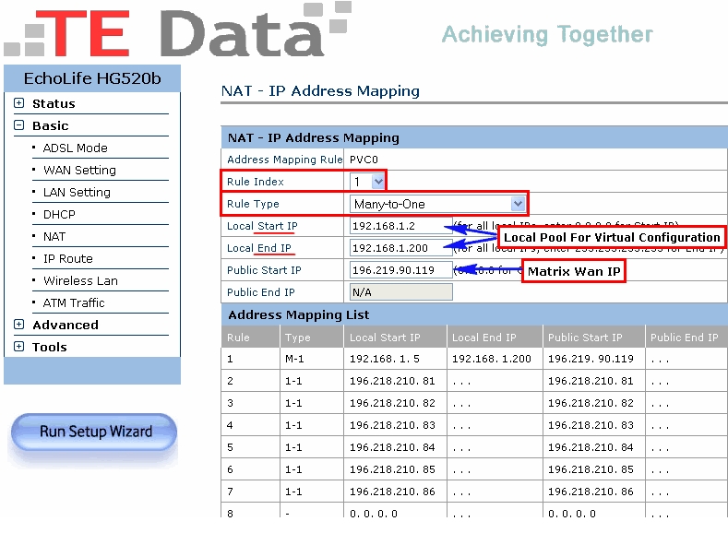Open the DHCP settings page
The height and width of the screenshot is (545, 728).
point(59,214)
